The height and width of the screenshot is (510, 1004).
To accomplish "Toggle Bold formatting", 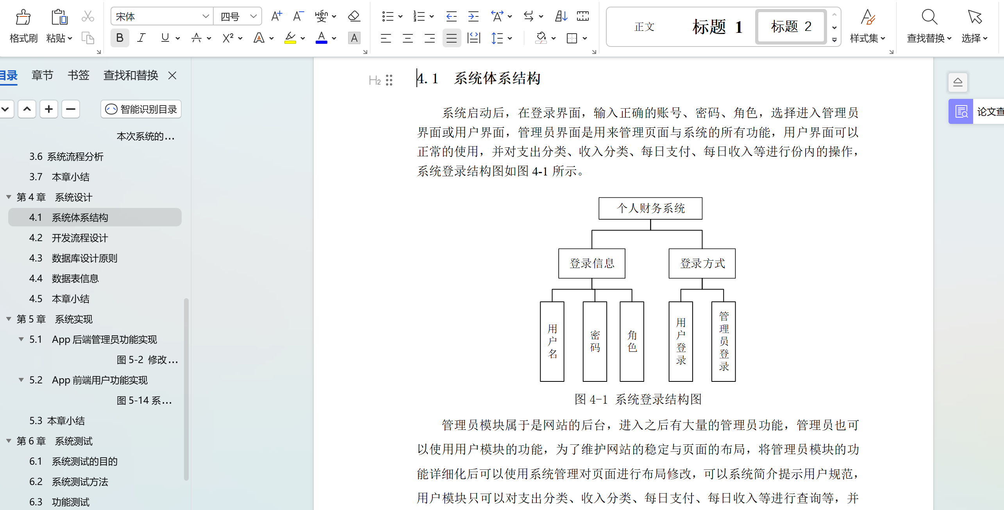I will (120, 38).
